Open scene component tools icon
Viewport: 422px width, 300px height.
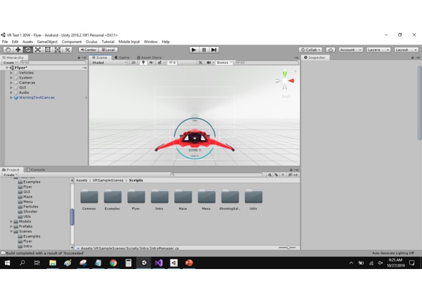(200, 63)
